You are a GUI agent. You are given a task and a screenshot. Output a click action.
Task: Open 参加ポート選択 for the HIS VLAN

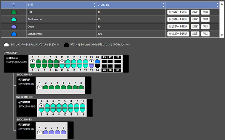tap(178, 12)
